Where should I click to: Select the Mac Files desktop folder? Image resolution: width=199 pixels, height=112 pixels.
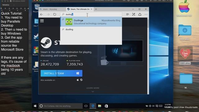tap(36, 22)
